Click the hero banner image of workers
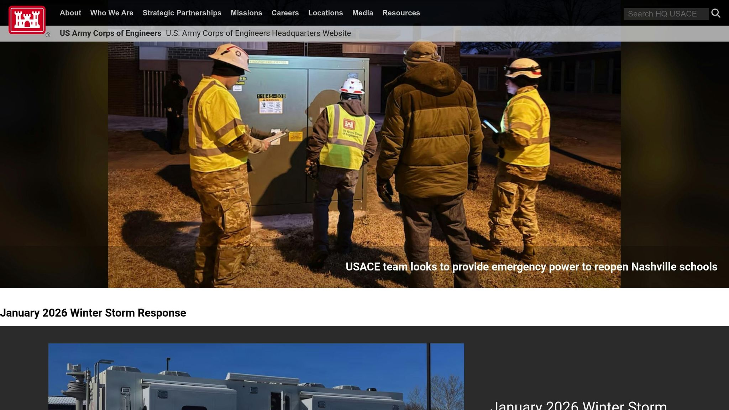 point(364,153)
